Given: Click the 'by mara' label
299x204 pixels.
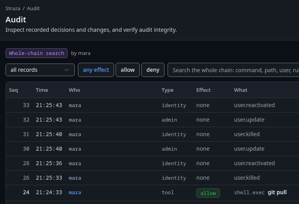Looking at the screenshot, I should coord(81,53).
